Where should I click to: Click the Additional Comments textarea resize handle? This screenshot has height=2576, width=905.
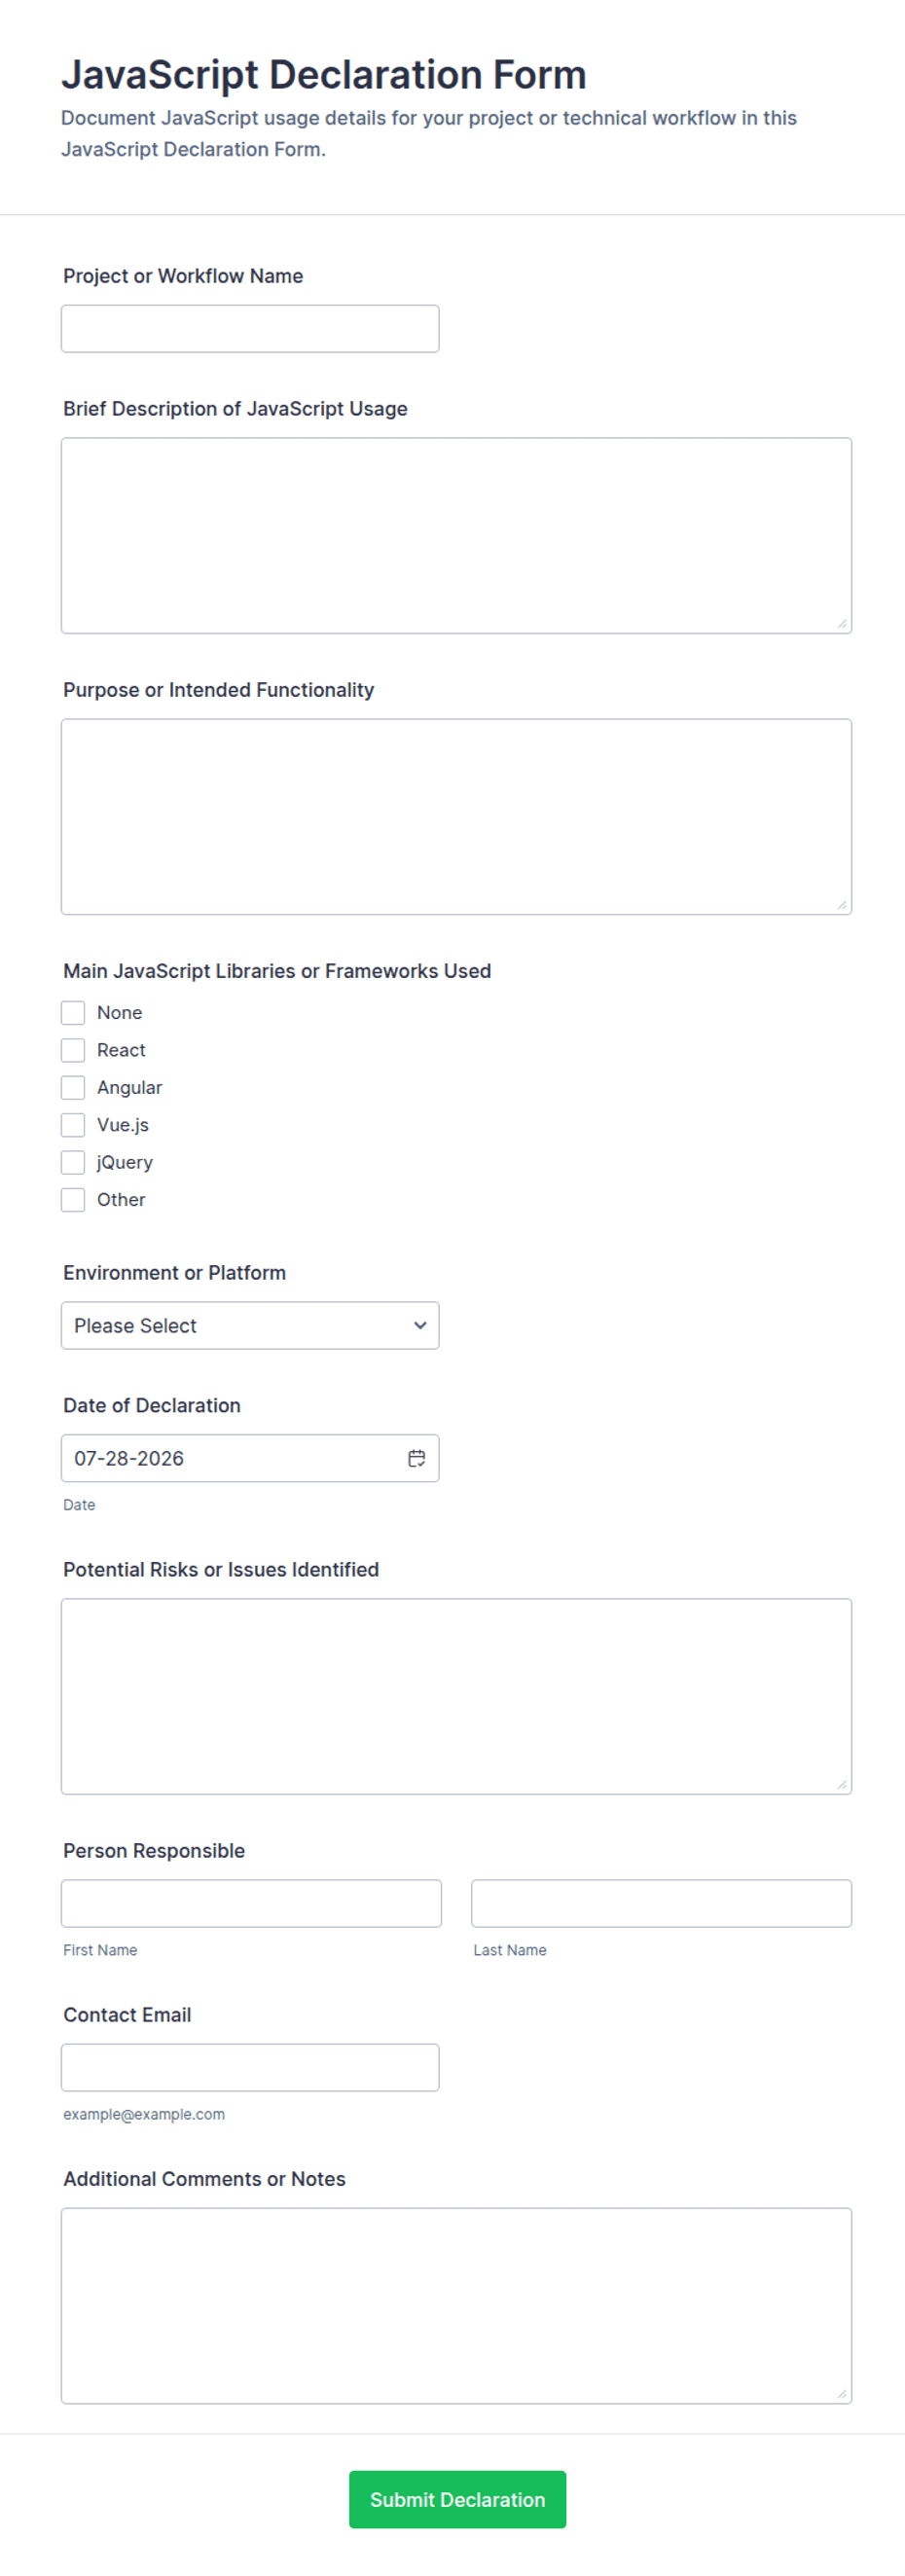tap(842, 2394)
